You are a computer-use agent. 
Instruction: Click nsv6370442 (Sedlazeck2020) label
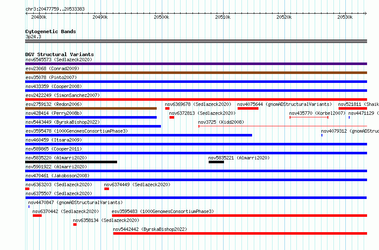pyautogui.click(x=66, y=211)
